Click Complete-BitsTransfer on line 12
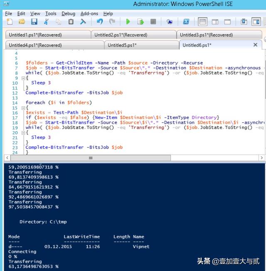 click(x=54, y=93)
